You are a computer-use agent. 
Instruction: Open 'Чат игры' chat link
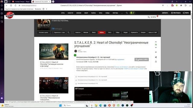[x=152, y=17]
